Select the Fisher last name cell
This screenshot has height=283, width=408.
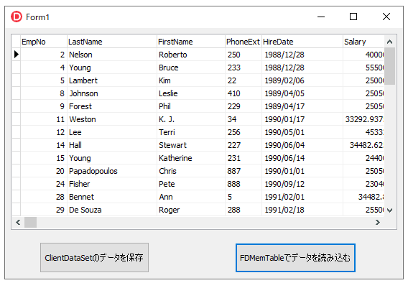point(112,184)
